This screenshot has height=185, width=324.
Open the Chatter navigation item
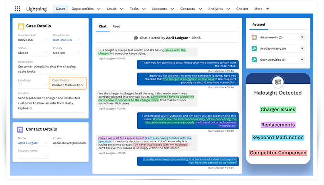(242, 9)
